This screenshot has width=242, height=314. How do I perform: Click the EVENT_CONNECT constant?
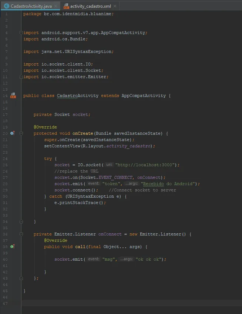(115, 177)
